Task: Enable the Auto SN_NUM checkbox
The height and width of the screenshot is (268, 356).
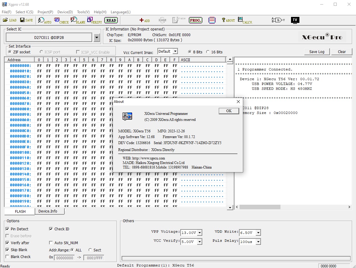Action: 51,243
